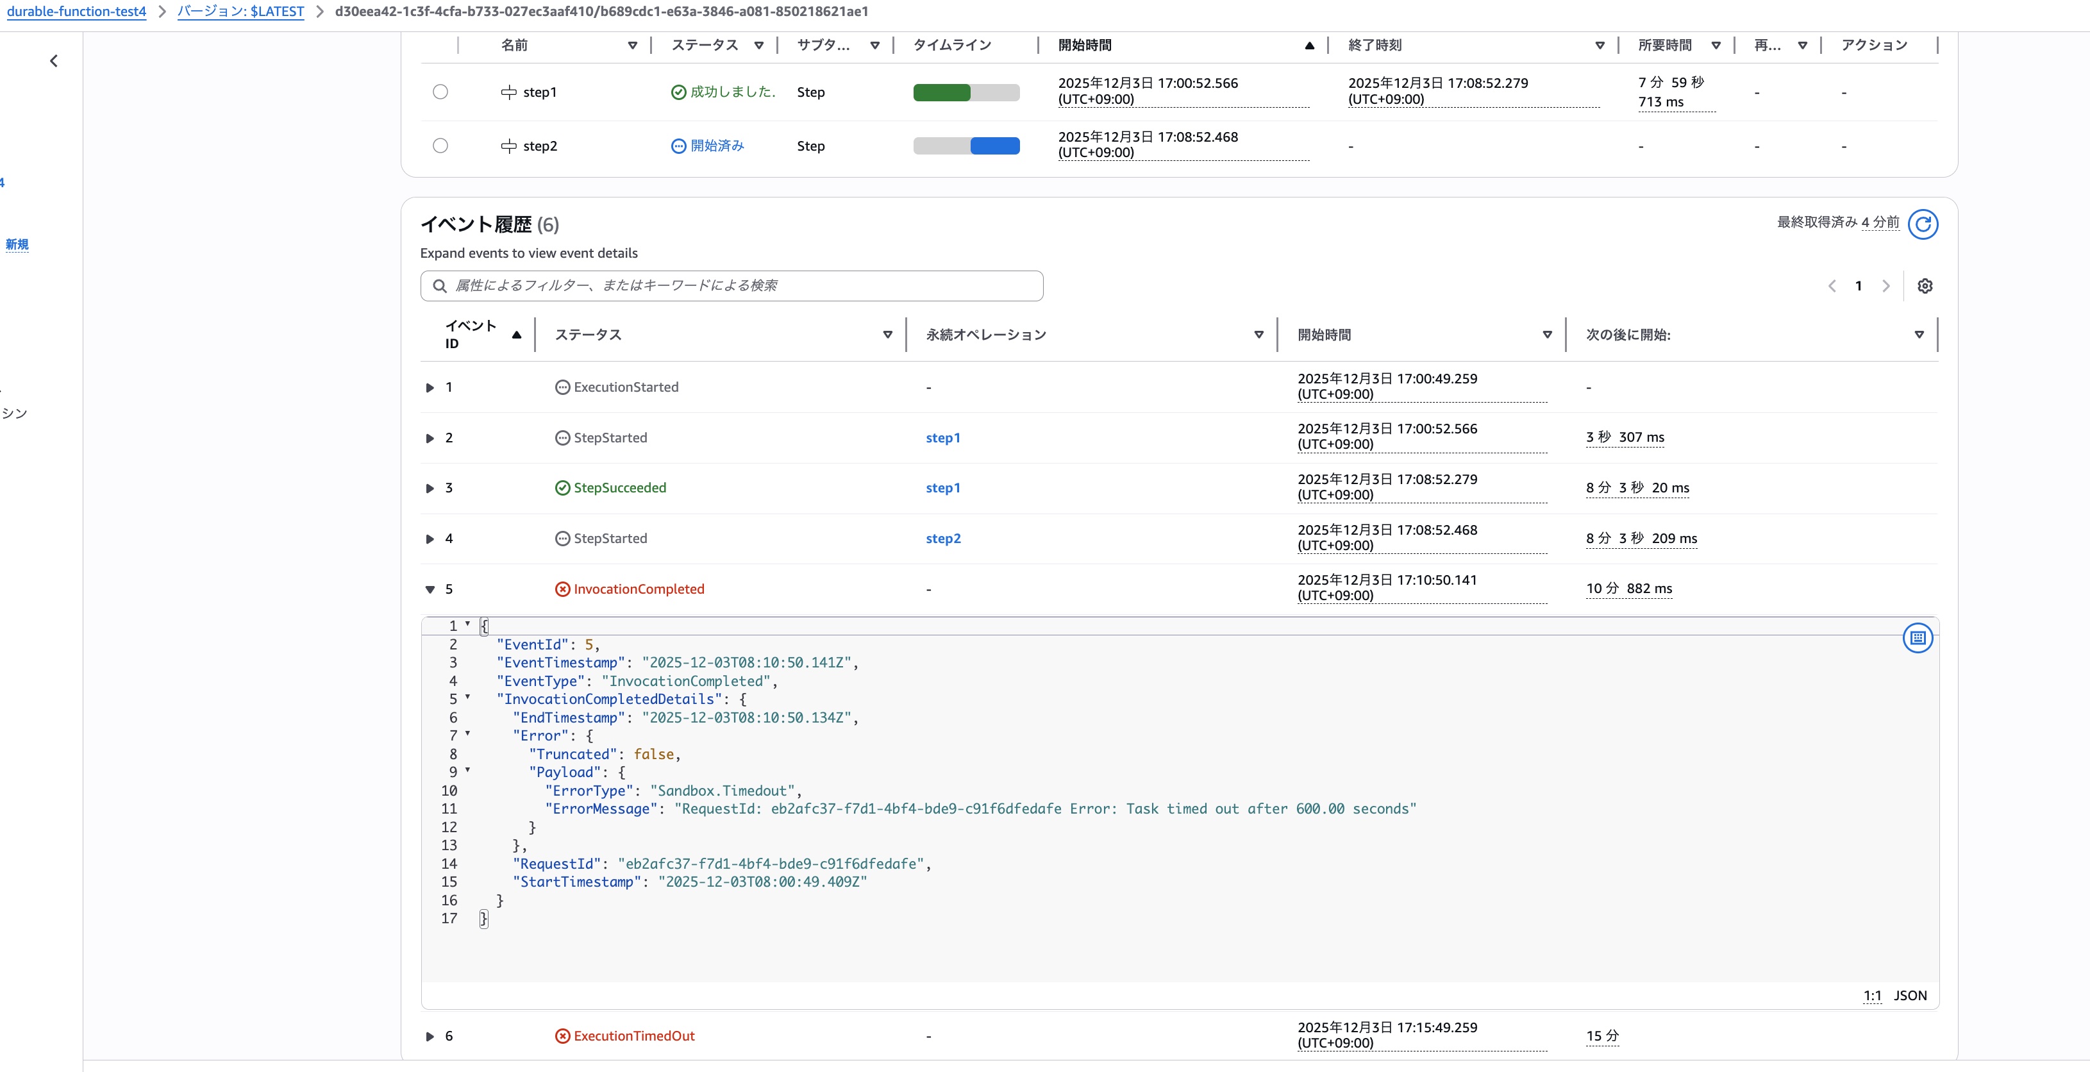Open the ステータス column filter in event table

(887, 335)
